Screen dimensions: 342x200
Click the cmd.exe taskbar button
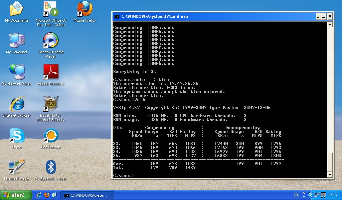click(x=87, y=195)
